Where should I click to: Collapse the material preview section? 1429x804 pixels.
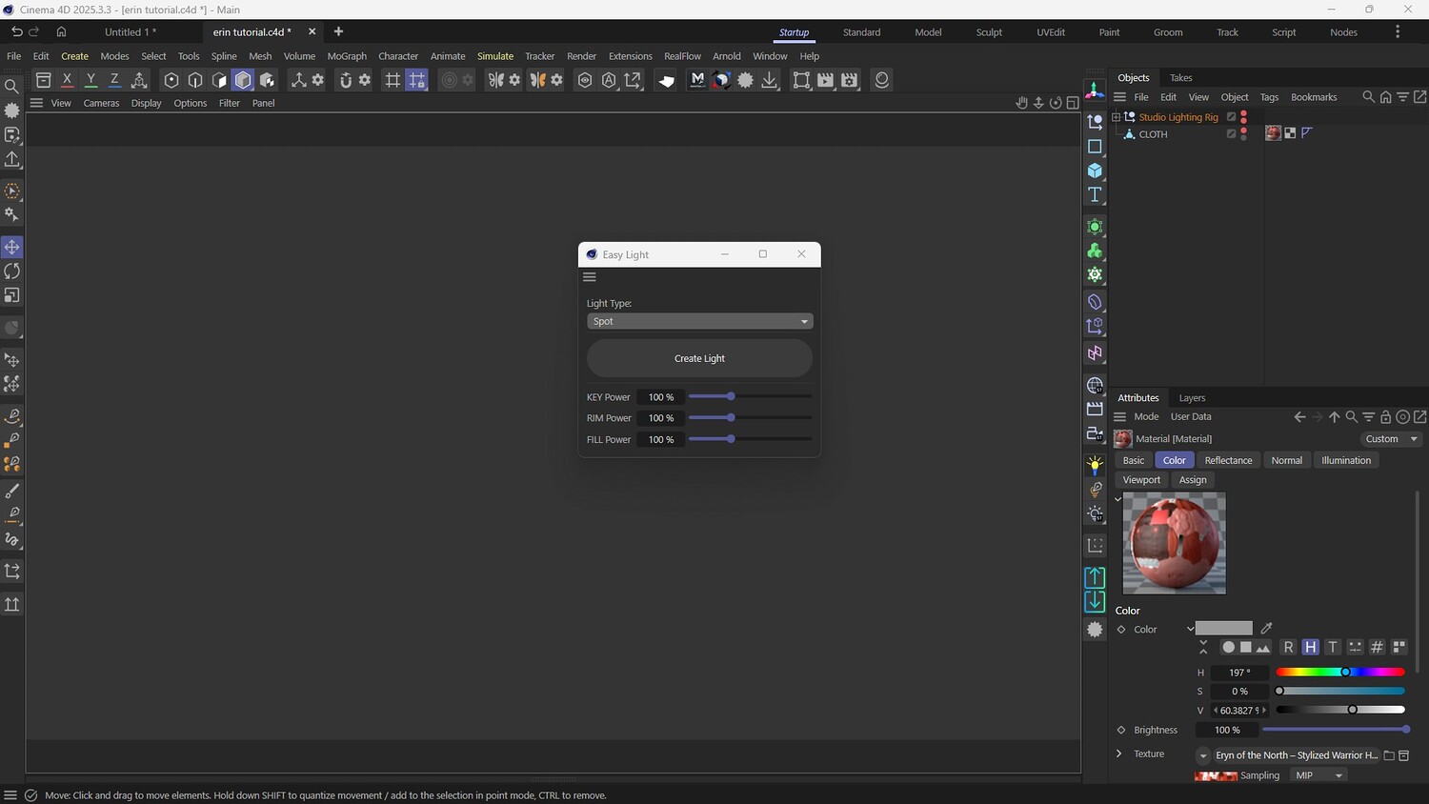(x=1118, y=498)
